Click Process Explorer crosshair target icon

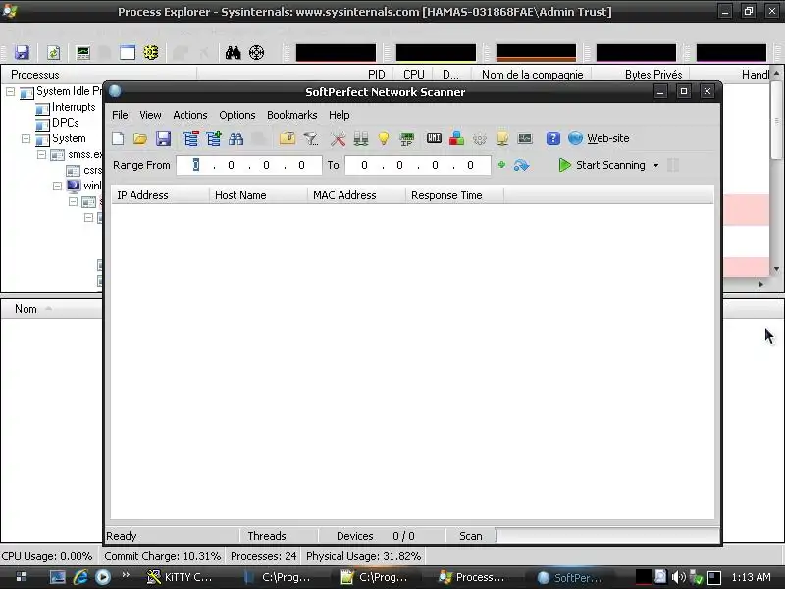coord(256,52)
